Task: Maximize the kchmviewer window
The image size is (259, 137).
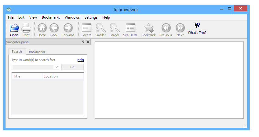Action: point(230,9)
